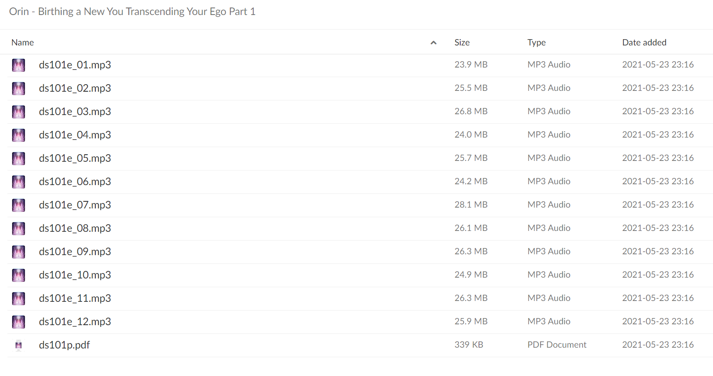Open the ds101e_06.mp3 file name link

pos(75,182)
